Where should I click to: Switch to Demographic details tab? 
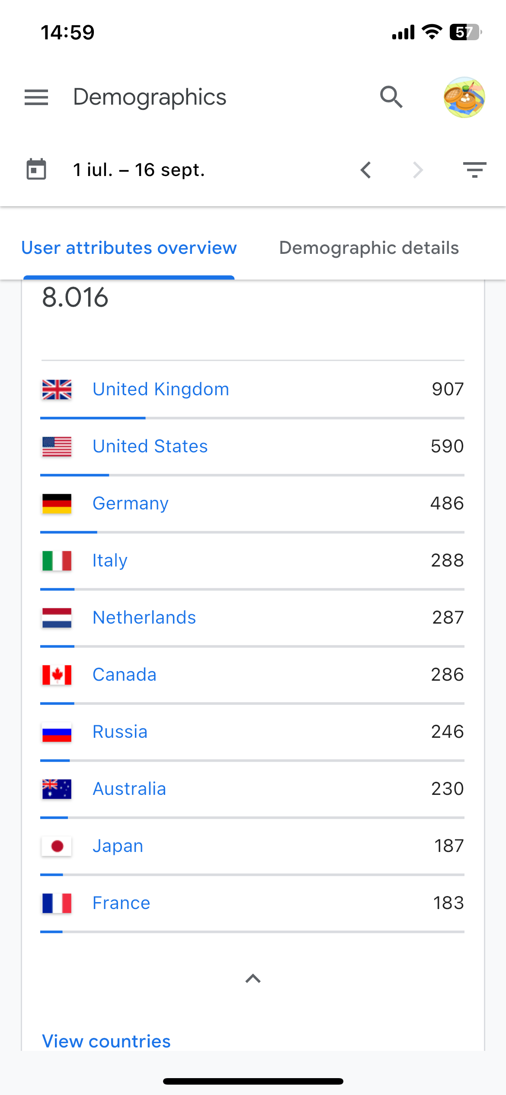[369, 248]
